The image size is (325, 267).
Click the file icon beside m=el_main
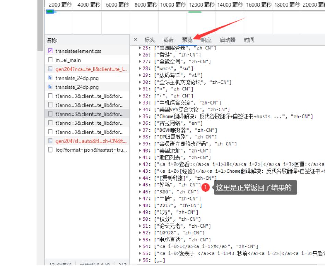50,60
